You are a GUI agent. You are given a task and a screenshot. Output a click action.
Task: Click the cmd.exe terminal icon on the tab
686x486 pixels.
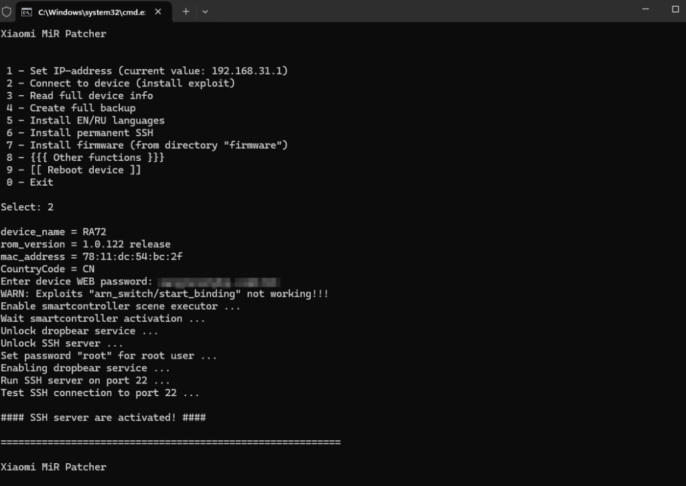coord(27,11)
